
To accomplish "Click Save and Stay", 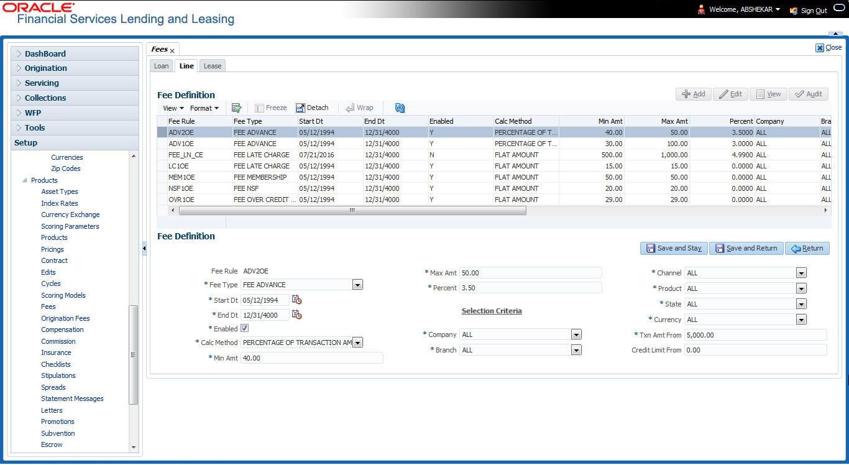I will [x=674, y=248].
